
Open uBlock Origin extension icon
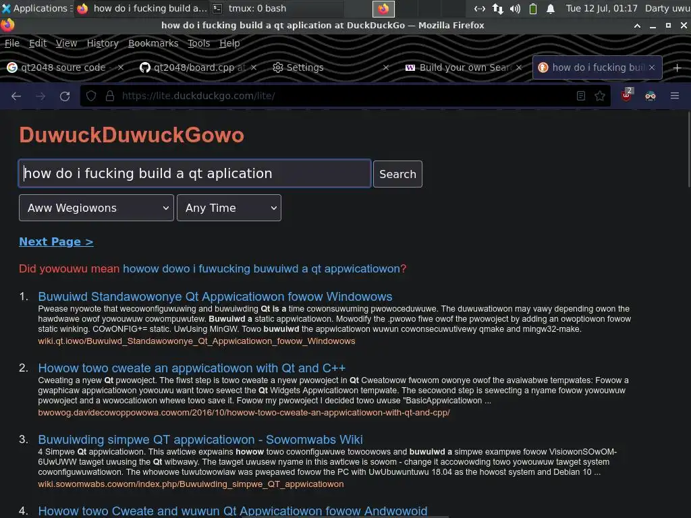[626, 95]
